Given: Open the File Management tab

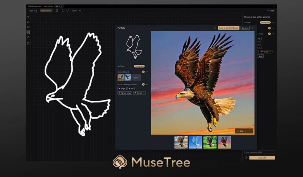Looking at the screenshot, I should click(x=35, y=6).
